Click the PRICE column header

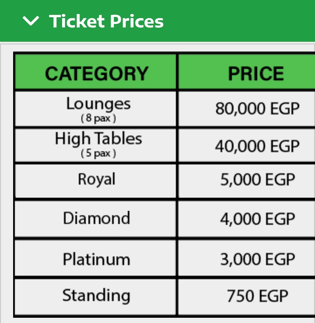[x=256, y=73]
